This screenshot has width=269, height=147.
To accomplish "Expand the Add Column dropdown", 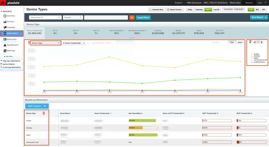I will [37, 106].
